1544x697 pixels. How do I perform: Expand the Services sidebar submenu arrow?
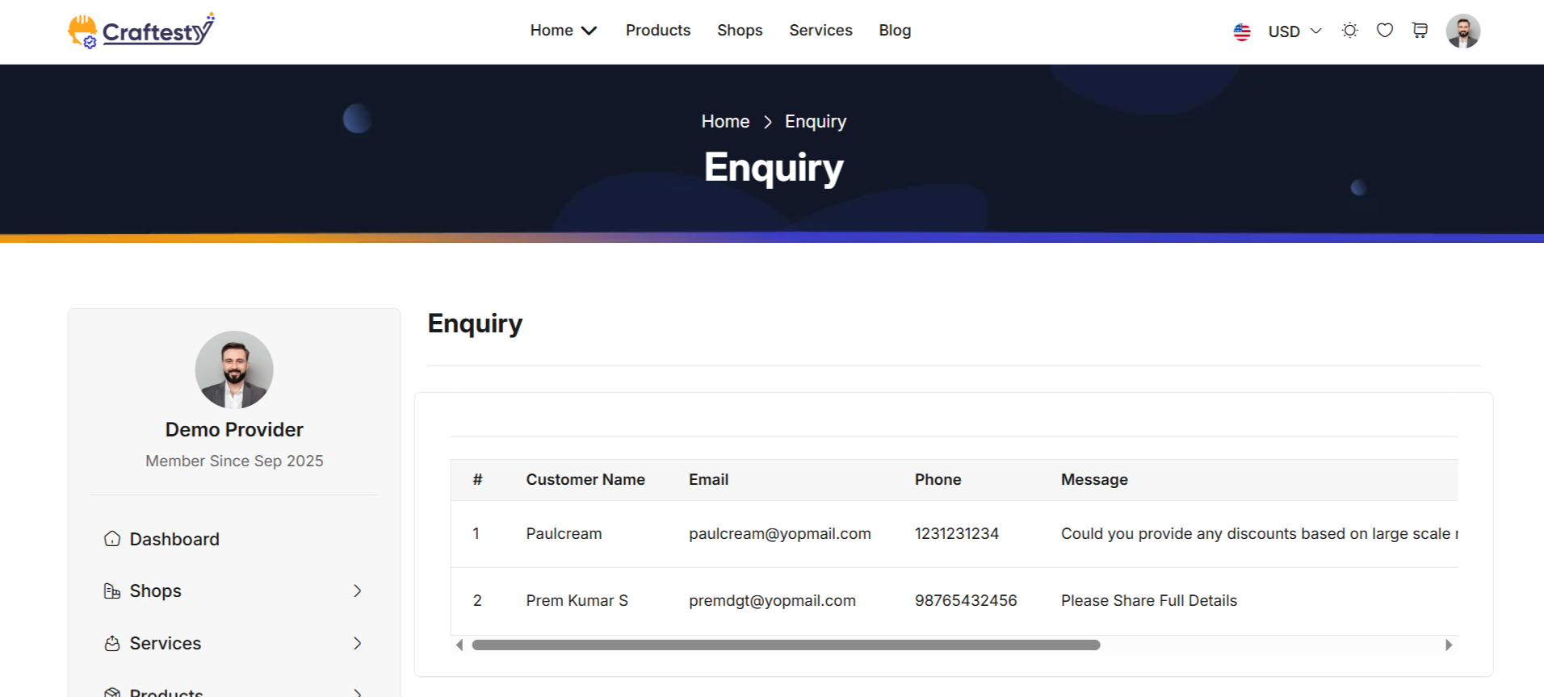(357, 644)
